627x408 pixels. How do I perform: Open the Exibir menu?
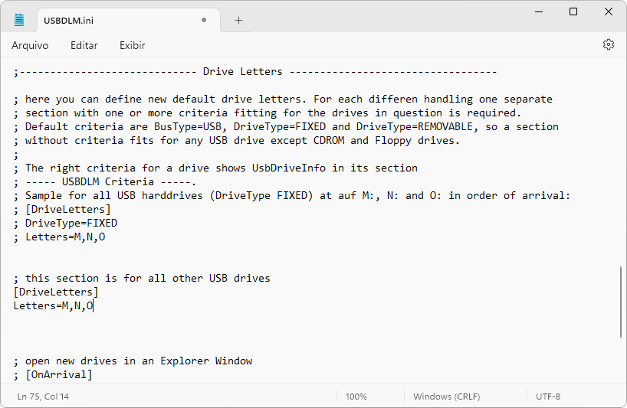(x=133, y=45)
